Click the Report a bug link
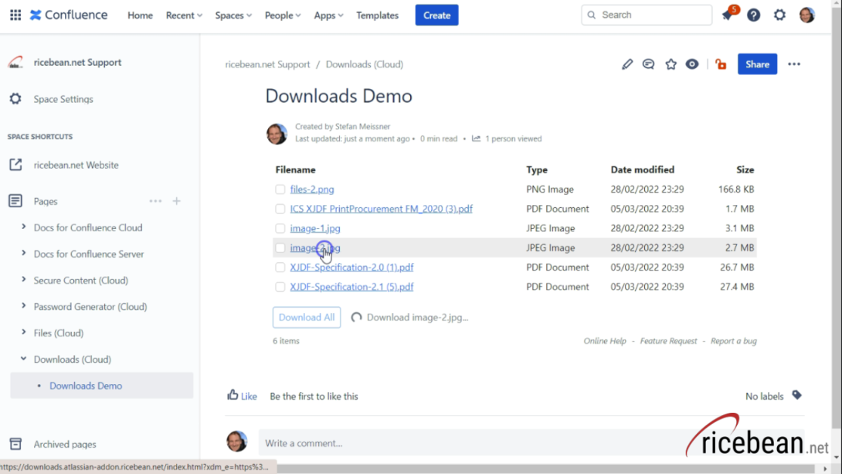Viewport: 842px width, 474px height. pos(734,341)
